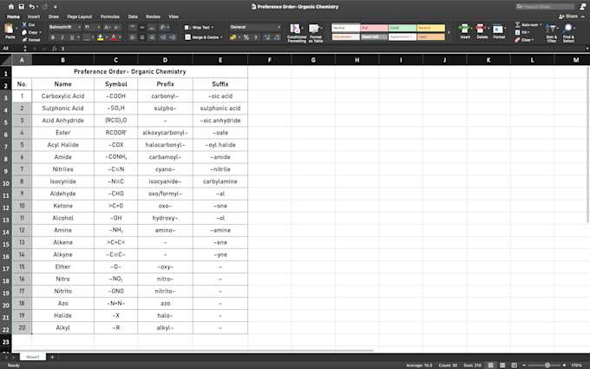Toggle Italic formatting
The width and height of the screenshot is (590, 369).
(62, 37)
